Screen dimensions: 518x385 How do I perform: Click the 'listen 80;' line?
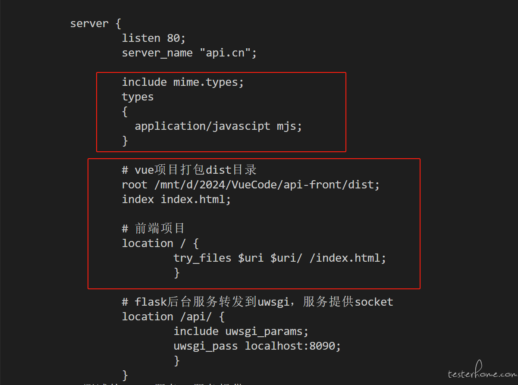(154, 38)
